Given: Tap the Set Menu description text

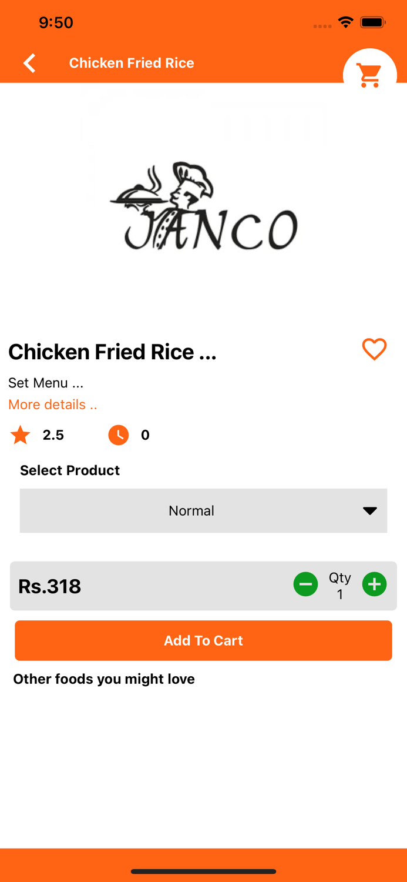Looking at the screenshot, I should click(46, 383).
